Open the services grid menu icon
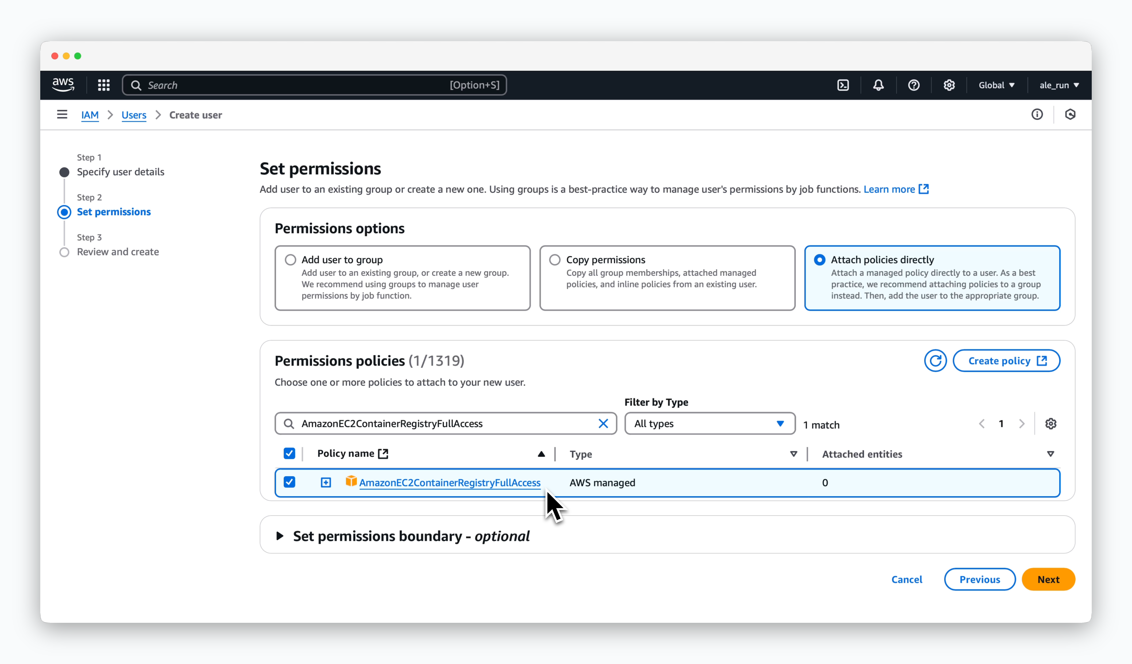The height and width of the screenshot is (664, 1132). pyautogui.click(x=104, y=85)
